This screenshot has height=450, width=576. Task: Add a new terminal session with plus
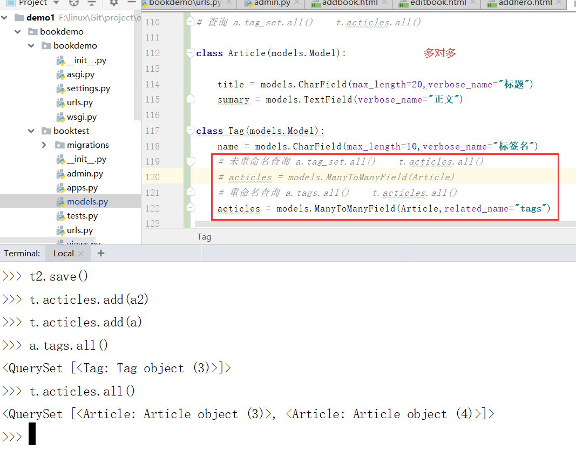click(101, 253)
